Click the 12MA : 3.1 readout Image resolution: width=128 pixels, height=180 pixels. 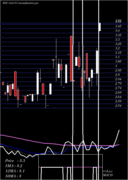click(15, 171)
